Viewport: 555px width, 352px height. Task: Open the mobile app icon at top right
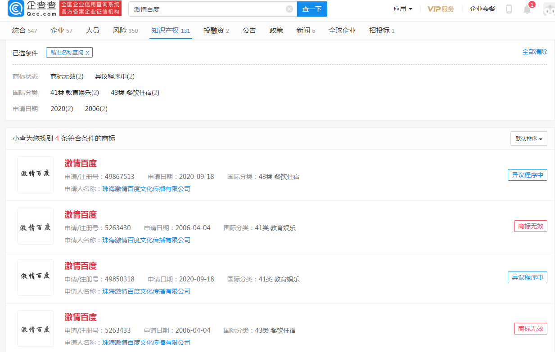click(509, 9)
